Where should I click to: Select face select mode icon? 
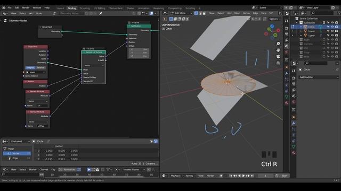[204, 13]
